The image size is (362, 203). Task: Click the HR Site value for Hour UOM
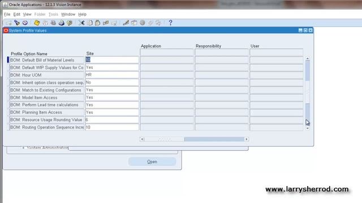tap(112, 75)
